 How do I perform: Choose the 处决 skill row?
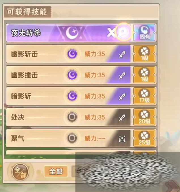point(68,117)
